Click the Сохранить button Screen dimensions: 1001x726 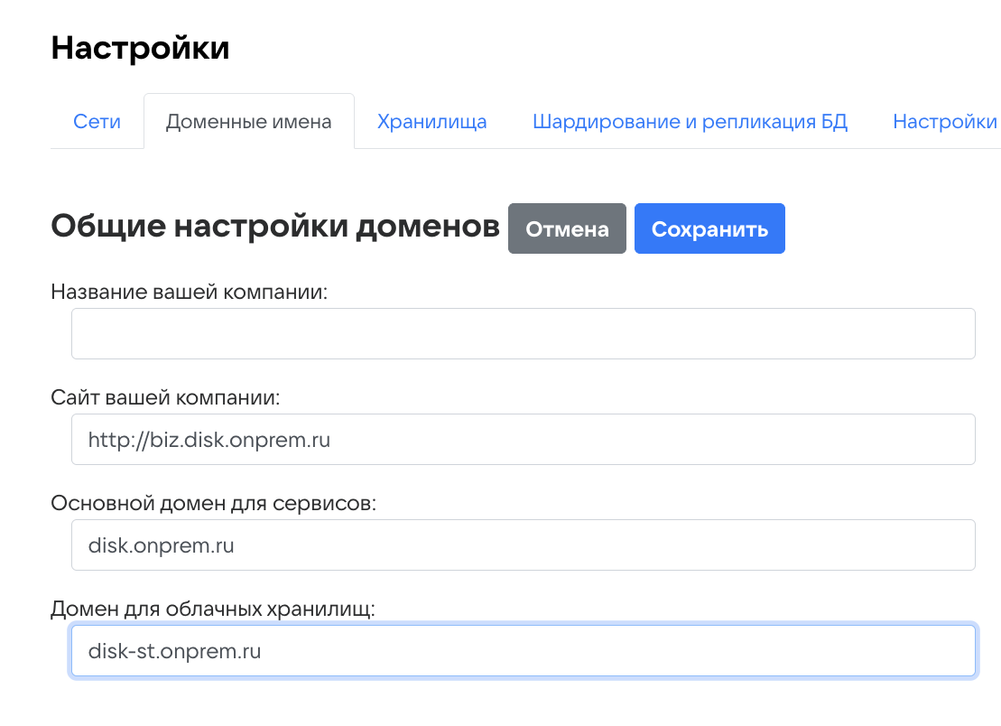click(x=709, y=228)
